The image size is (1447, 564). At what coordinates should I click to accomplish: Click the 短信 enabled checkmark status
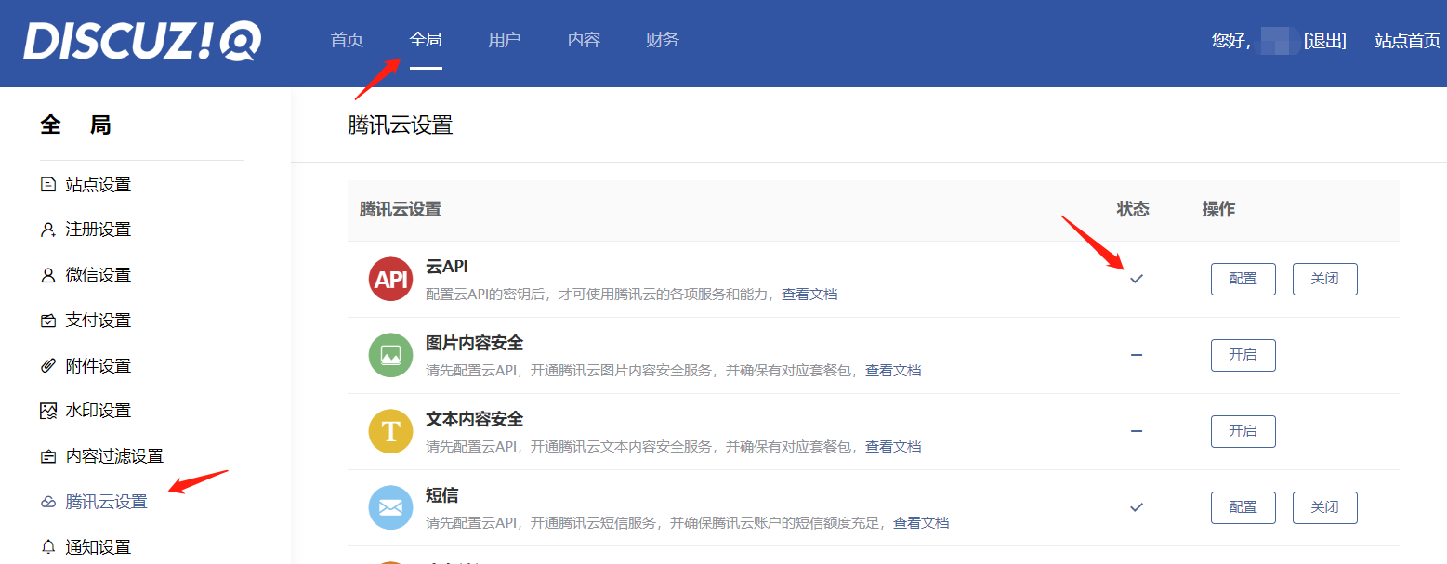tap(1136, 507)
